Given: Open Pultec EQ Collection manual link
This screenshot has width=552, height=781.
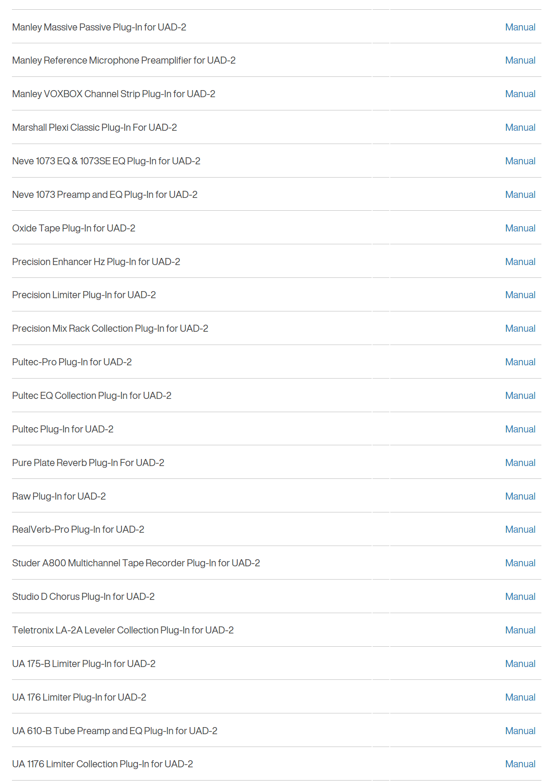Looking at the screenshot, I should (520, 395).
